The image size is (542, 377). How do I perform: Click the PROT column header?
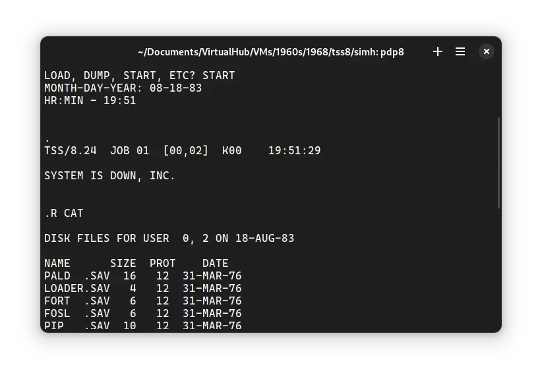click(x=162, y=263)
